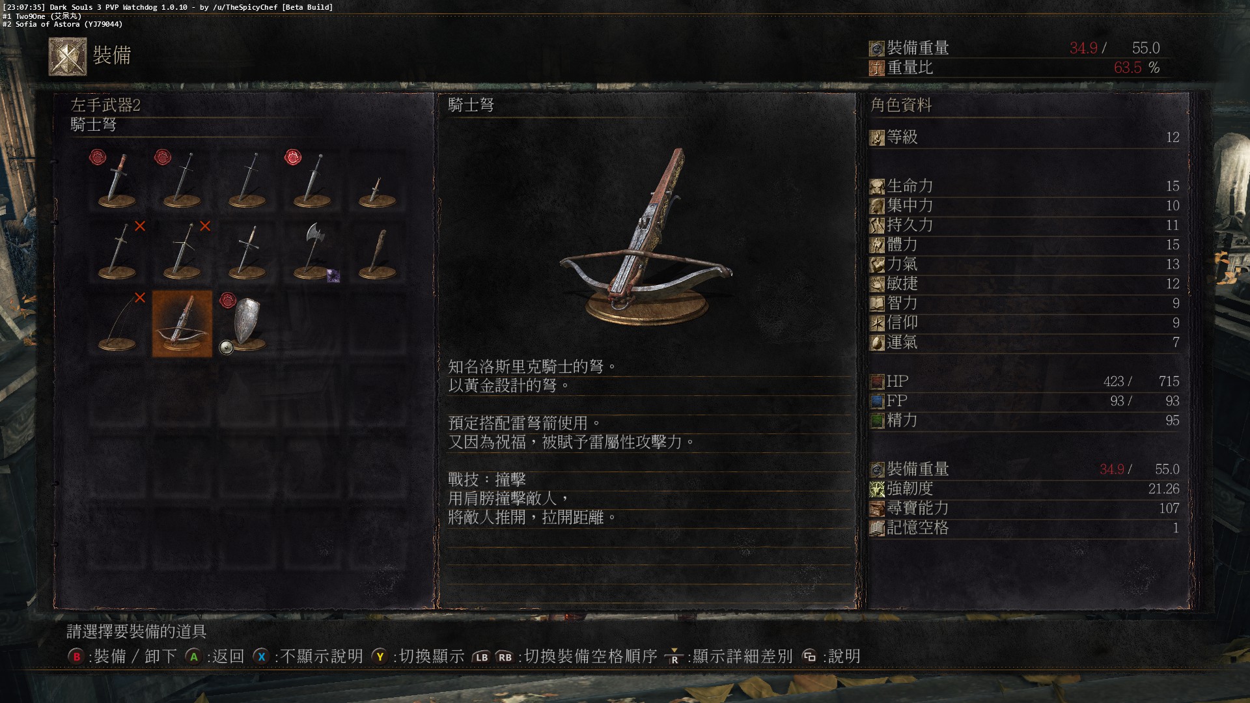Choose the wooden club weapon icon

tap(378, 252)
